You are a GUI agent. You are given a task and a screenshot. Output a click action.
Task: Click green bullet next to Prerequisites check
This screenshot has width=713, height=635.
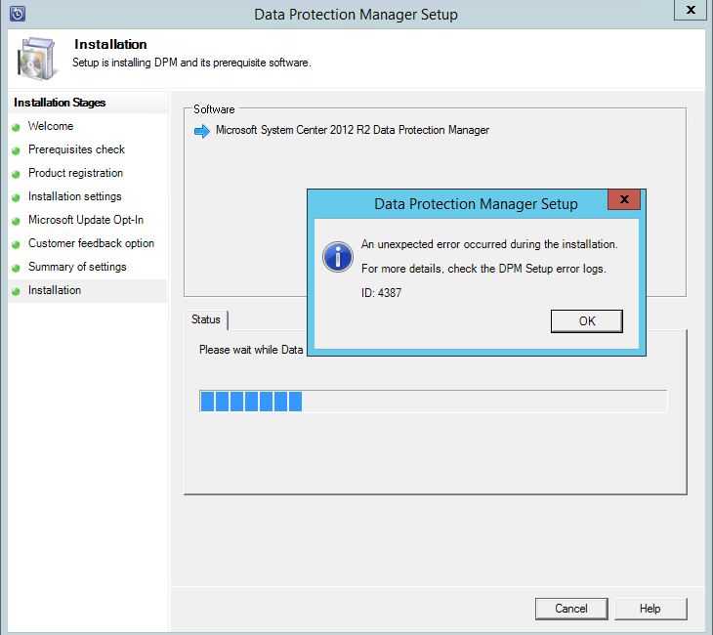[x=16, y=150]
